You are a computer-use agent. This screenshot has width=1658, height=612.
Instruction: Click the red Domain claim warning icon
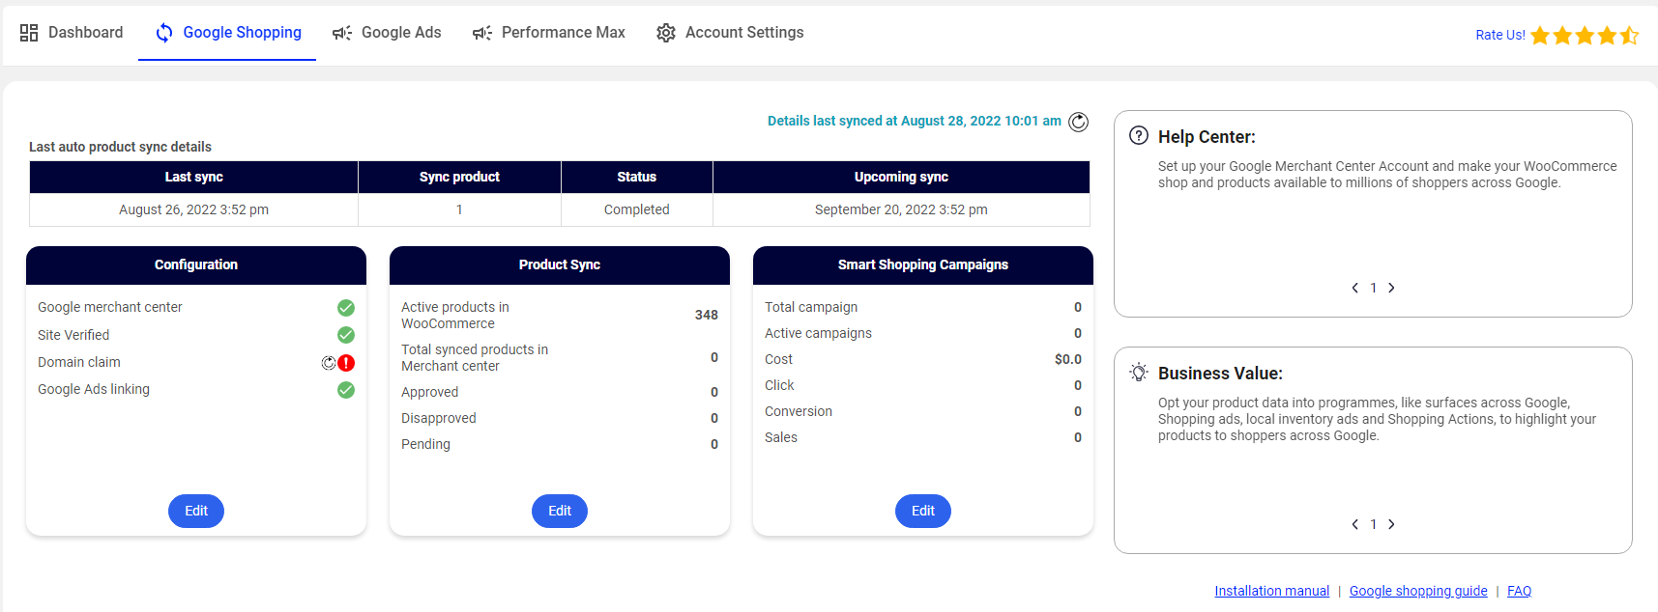tap(346, 363)
